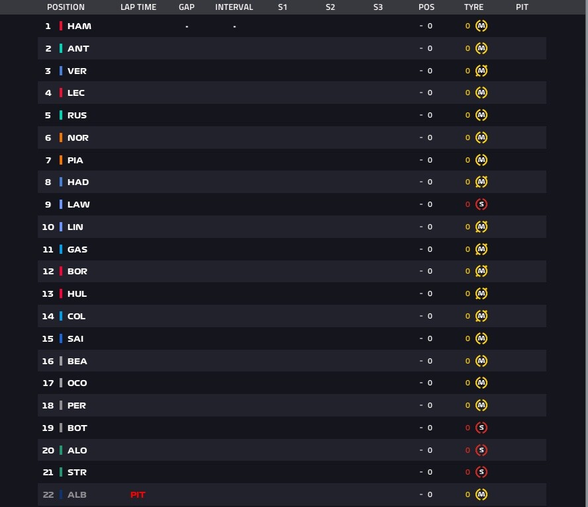The image size is (588, 507).
Task: Select driver ANT in the standings
Action: pos(78,49)
